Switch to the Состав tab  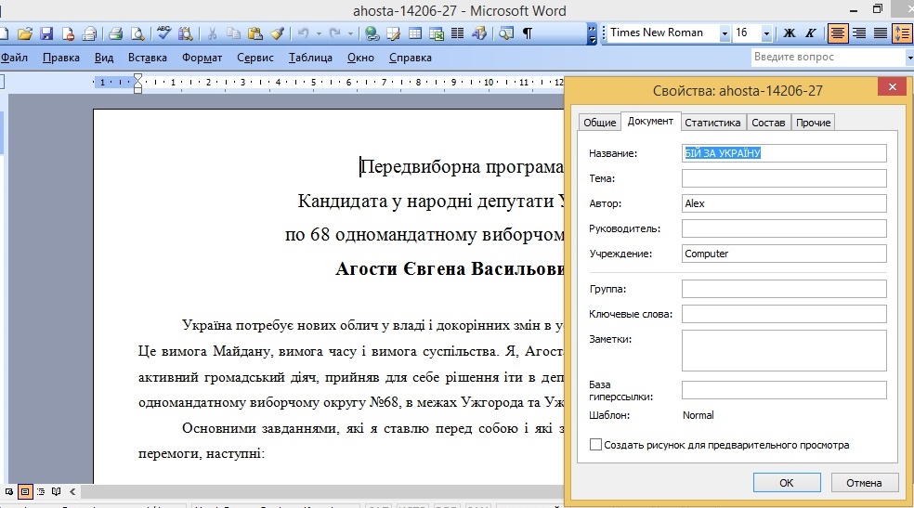click(768, 123)
